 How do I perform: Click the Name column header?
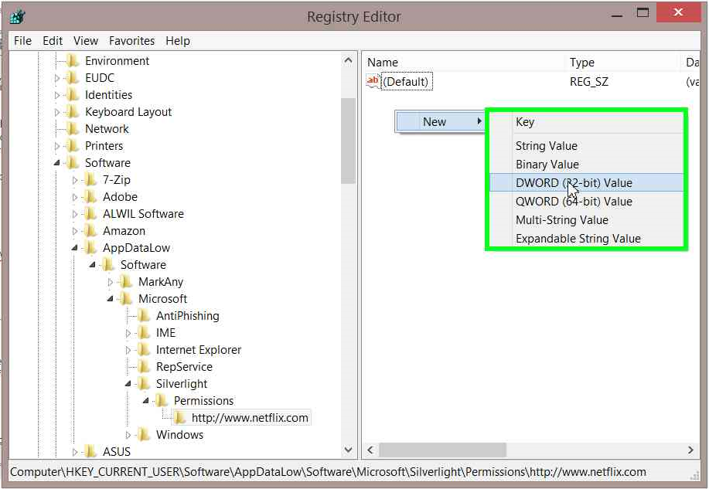pos(463,63)
